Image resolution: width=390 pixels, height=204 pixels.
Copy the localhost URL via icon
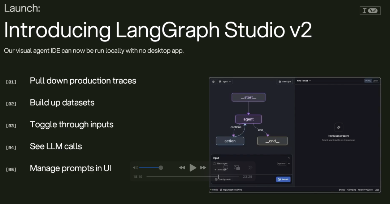tap(221, 190)
